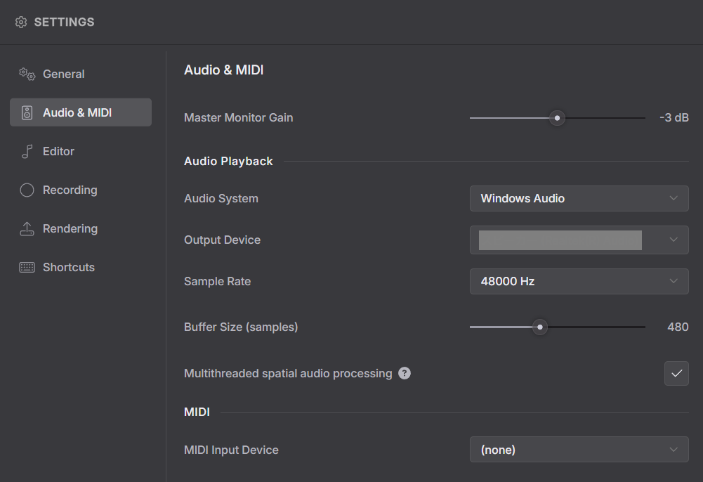Open the Audio System dropdown

[x=579, y=198]
